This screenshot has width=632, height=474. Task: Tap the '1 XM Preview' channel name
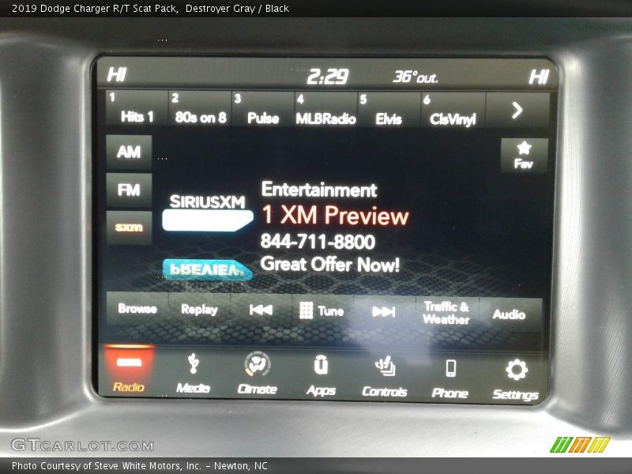pyautogui.click(x=335, y=215)
